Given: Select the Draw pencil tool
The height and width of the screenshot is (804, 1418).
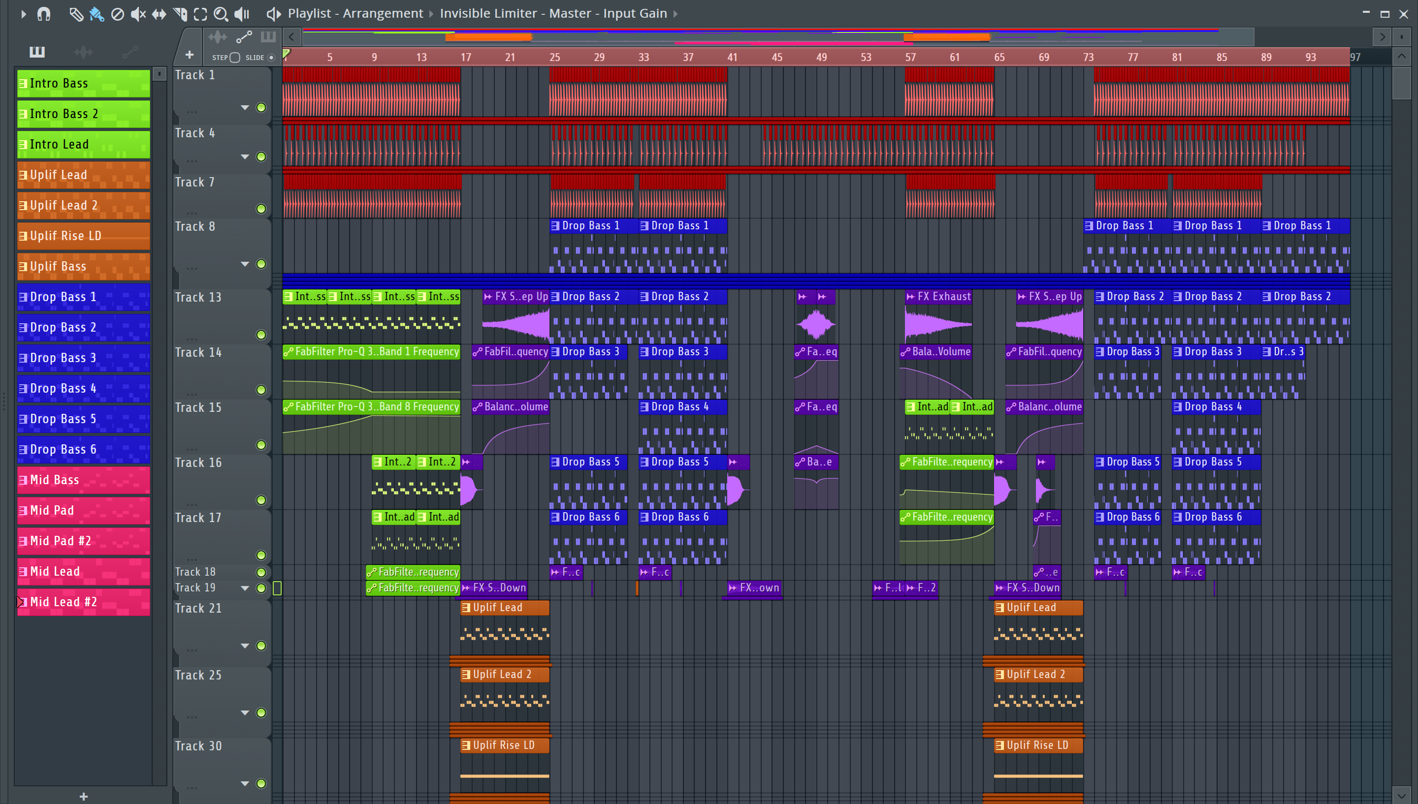Looking at the screenshot, I should point(76,14).
